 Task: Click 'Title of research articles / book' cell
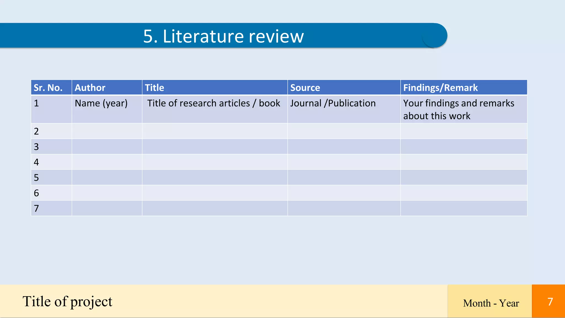click(215, 109)
